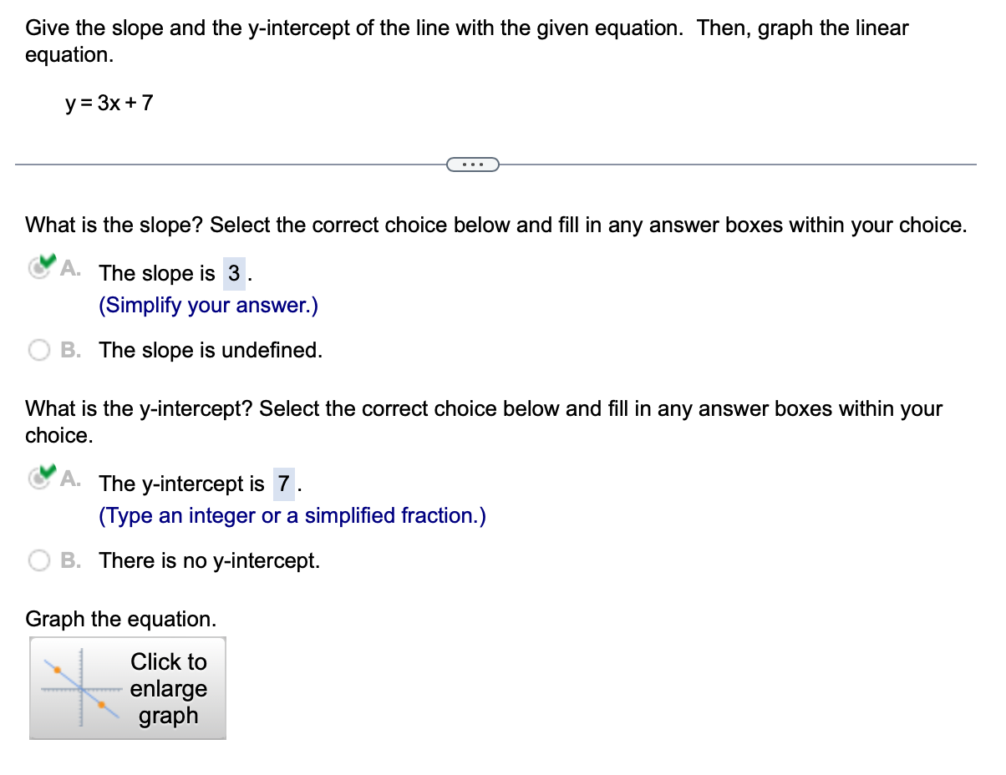1006x775 pixels.
Task: Select 'The slope is undefined' option B
Action: click(38, 350)
